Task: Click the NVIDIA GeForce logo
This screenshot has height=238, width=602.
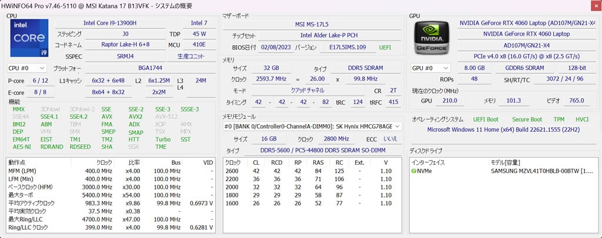Action: click(432, 39)
